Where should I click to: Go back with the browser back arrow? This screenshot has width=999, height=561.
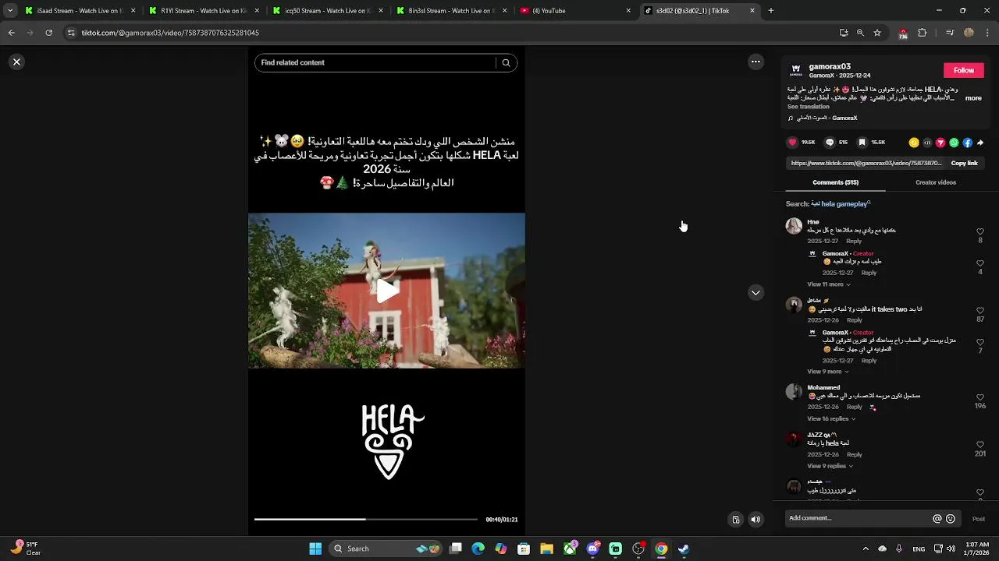(11, 33)
